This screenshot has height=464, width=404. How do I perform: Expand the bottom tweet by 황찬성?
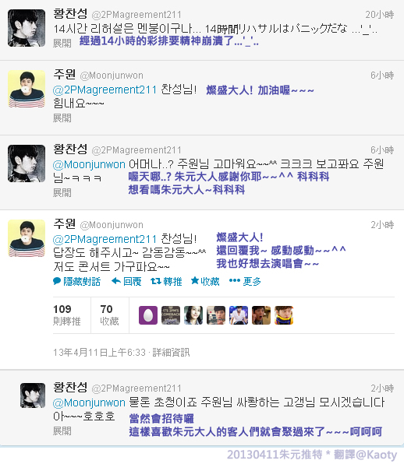62,431
